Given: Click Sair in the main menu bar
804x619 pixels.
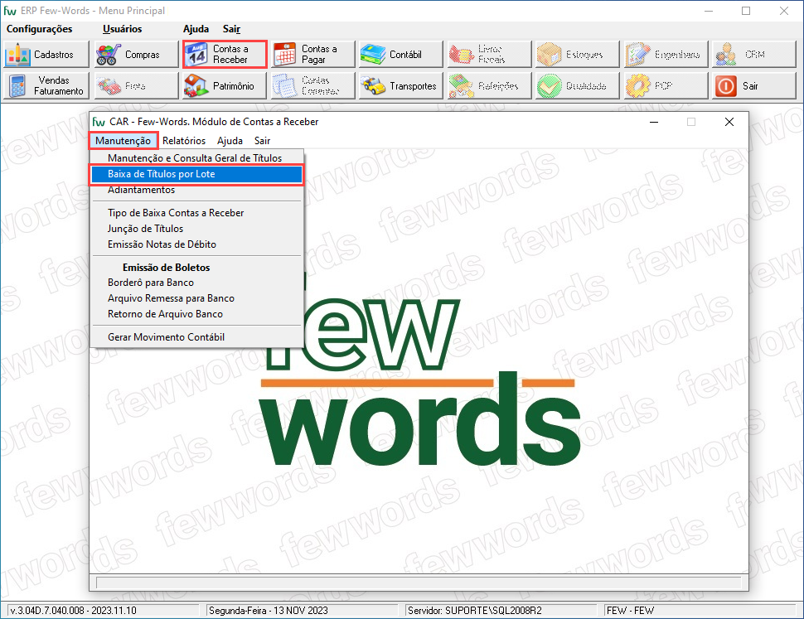Looking at the screenshot, I should (x=232, y=29).
